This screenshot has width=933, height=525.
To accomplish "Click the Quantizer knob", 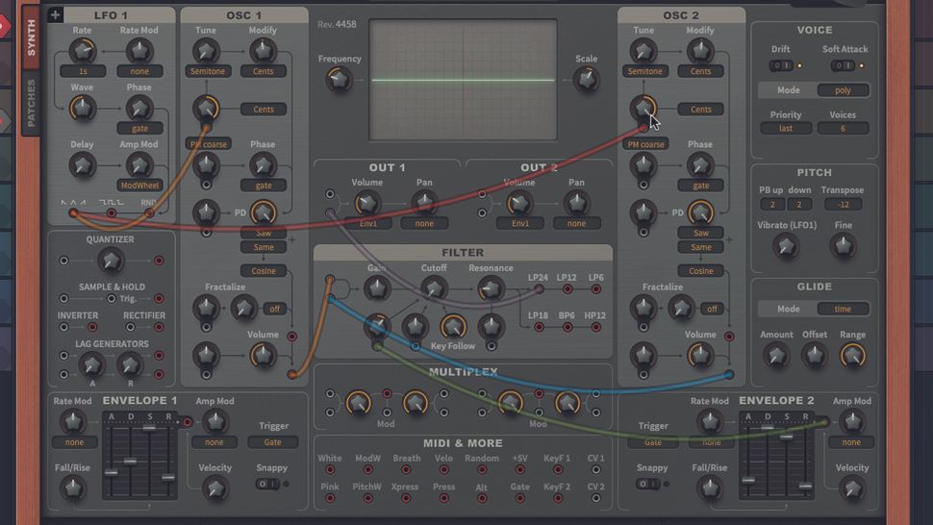I will point(110,261).
